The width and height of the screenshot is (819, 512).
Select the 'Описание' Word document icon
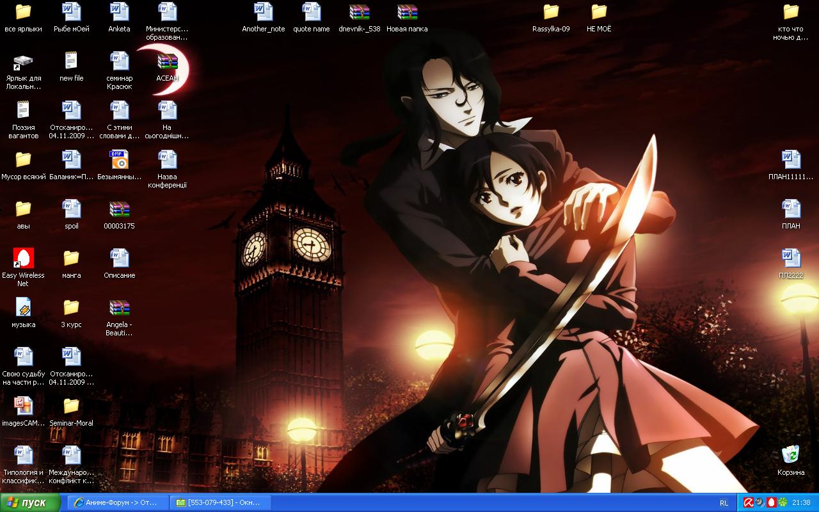tap(119, 259)
